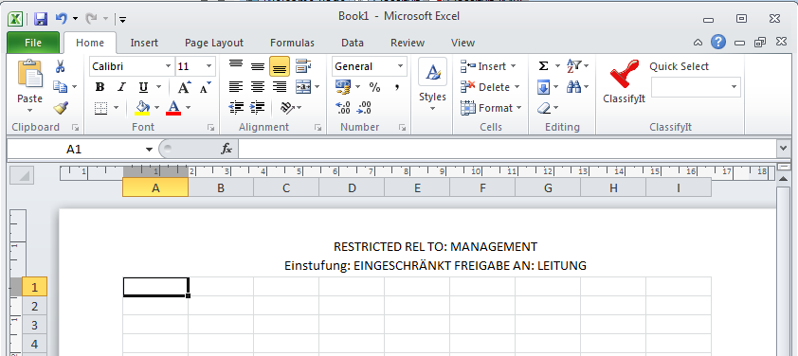Click Fill down arrow icon
Screen dimensions: 798x356
pyautogui.click(x=544, y=87)
